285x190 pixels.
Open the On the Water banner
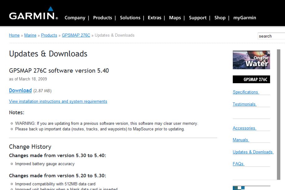point(251,60)
